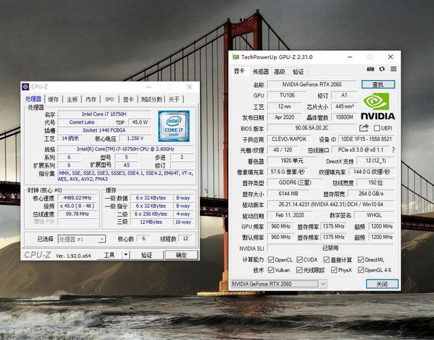Click the GPU-Z screenshot camera icon
Viewport: 434px width, 340px height.
(x=370, y=69)
